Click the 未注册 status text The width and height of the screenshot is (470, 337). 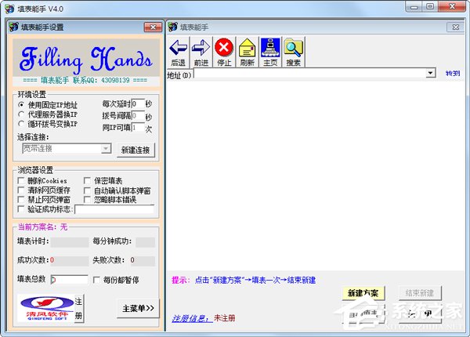point(225,318)
